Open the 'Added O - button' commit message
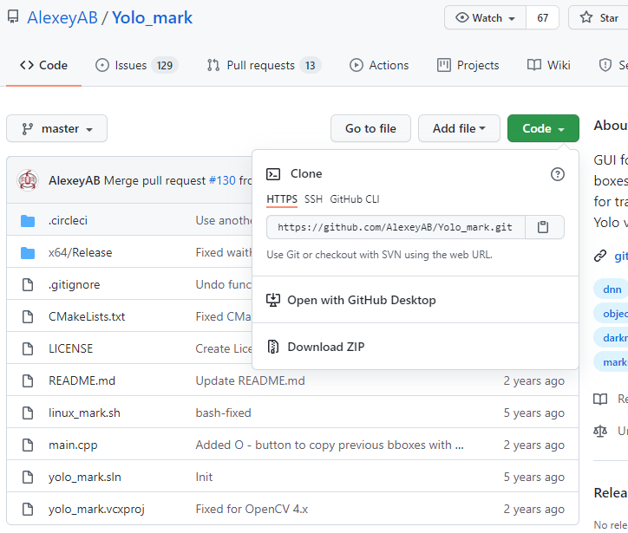This screenshot has height=533, width=628. pyautogui.click(x=330, y=445)
